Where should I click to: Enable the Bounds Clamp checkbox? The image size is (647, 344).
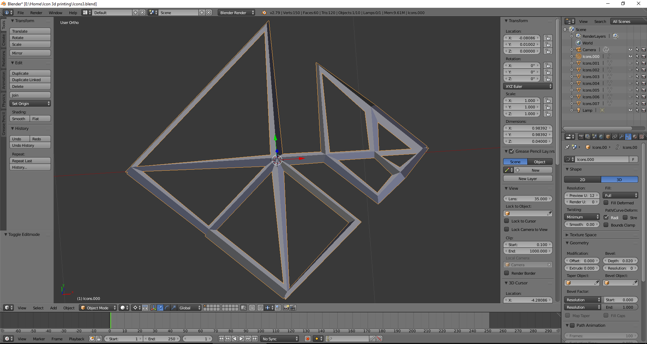click(606, 225)
